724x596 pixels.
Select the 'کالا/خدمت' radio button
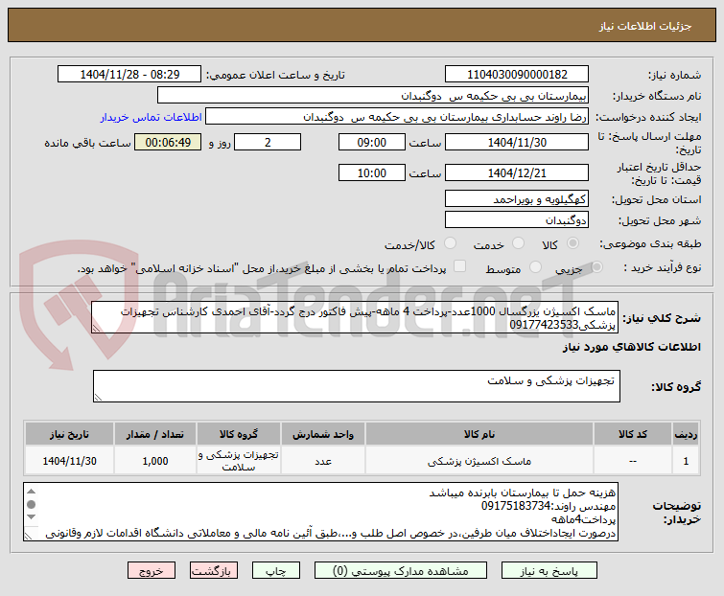click(450, 243)
